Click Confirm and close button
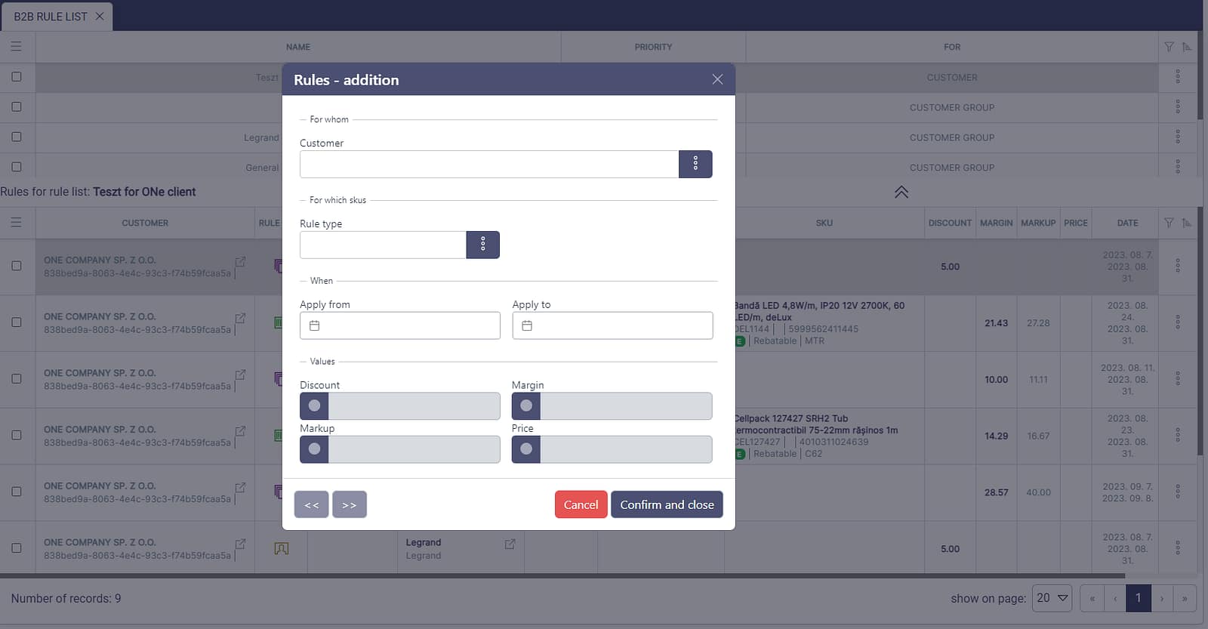The image size is (1208, 629). pyautogui.click(x=667, y=504)
